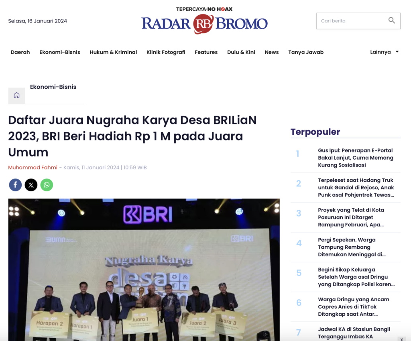Open the Ekonomi-Bisnis breadcrumb link
This screenshot has height=341, width=411.
(53, 87)
